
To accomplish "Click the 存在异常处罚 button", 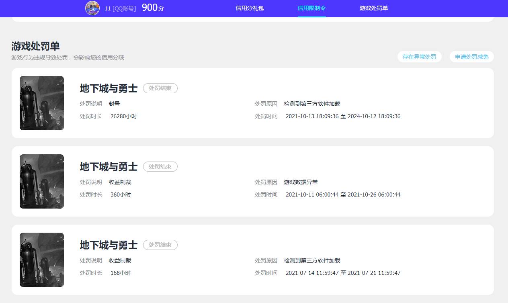I will coord(419,57).
